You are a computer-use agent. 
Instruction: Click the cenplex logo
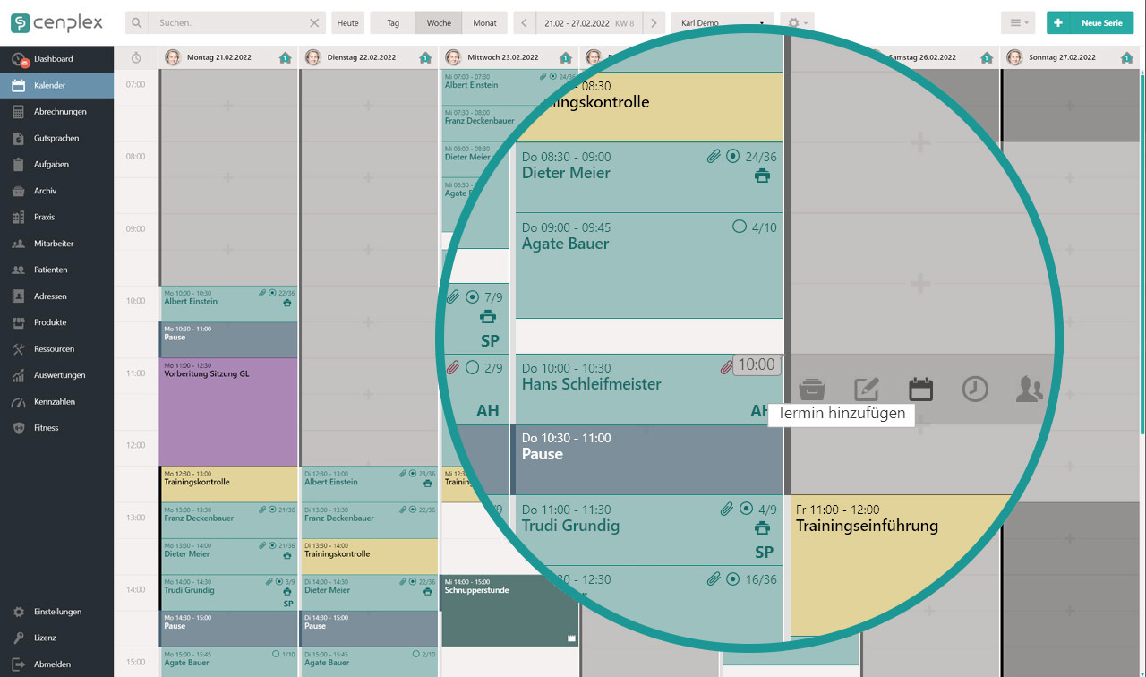tap(56, 22)
